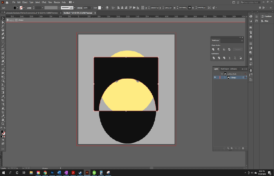Open graphic Style dropdown
274x176 pixels.
point(102,8)
